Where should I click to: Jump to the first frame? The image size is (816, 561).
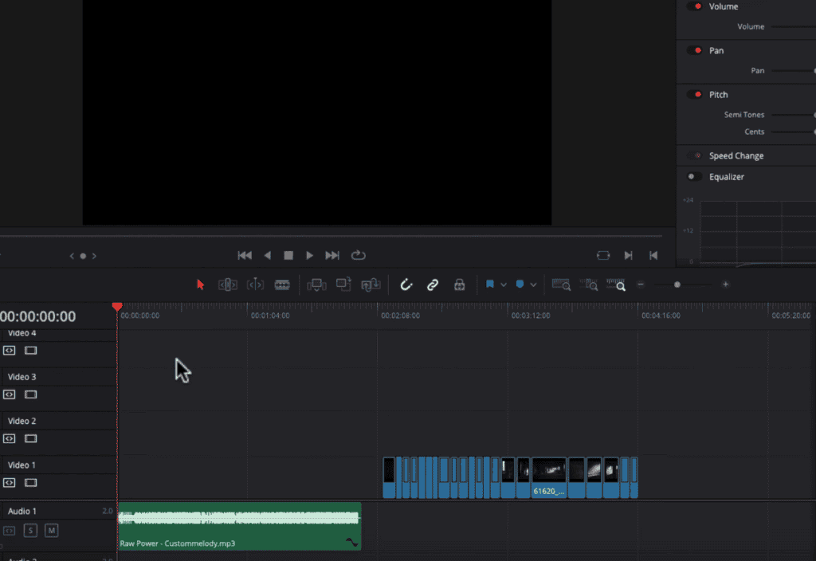click(x=245, y=256)
